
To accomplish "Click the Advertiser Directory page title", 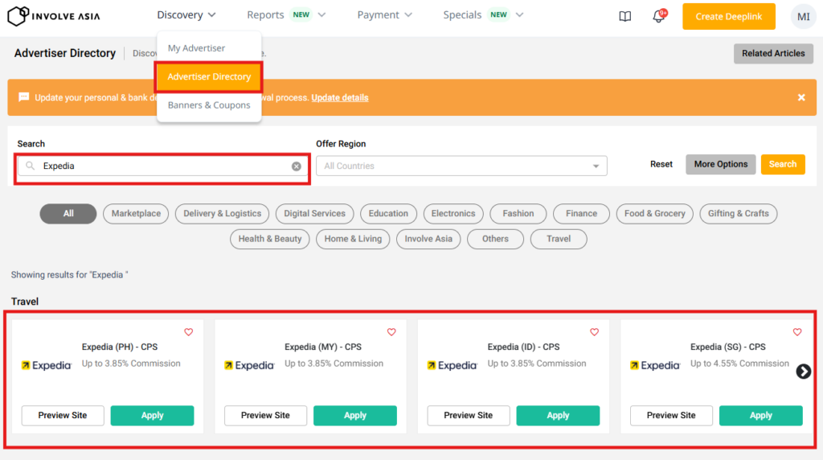I will coord(65,53).
